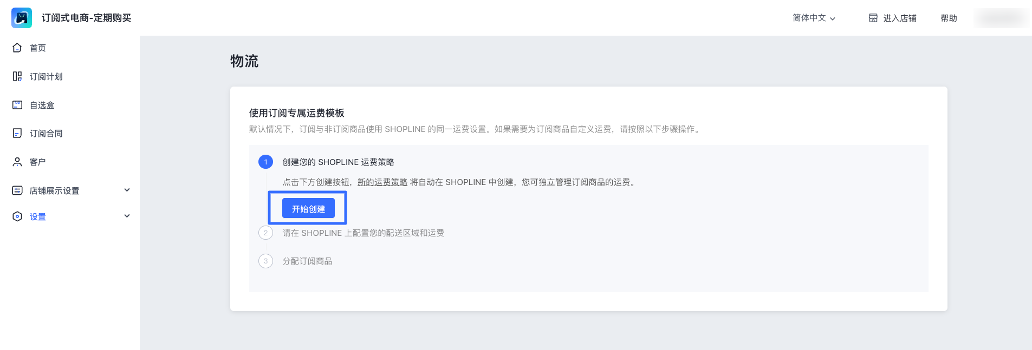Click the app logo icon in header
1032x350 pixels.
coord(22,18)
